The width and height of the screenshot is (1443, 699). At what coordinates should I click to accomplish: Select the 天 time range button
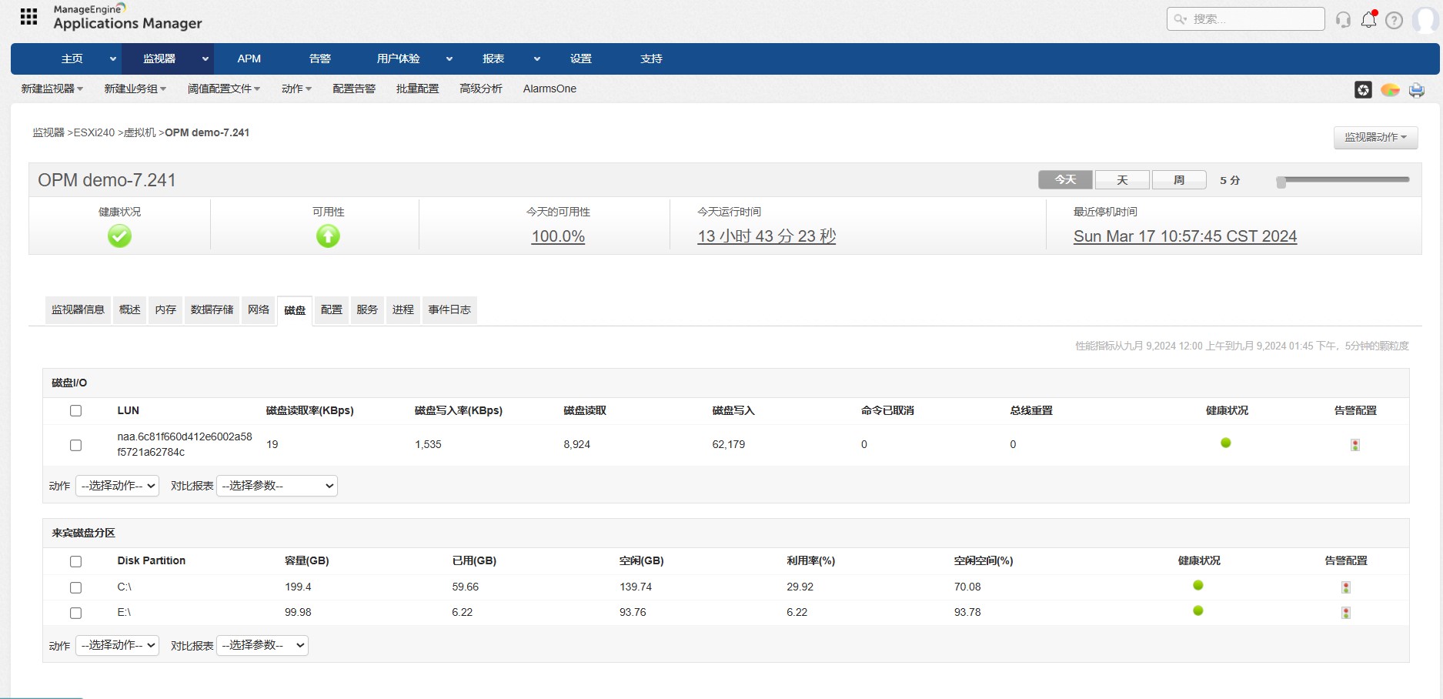[x=1122, y=179]
